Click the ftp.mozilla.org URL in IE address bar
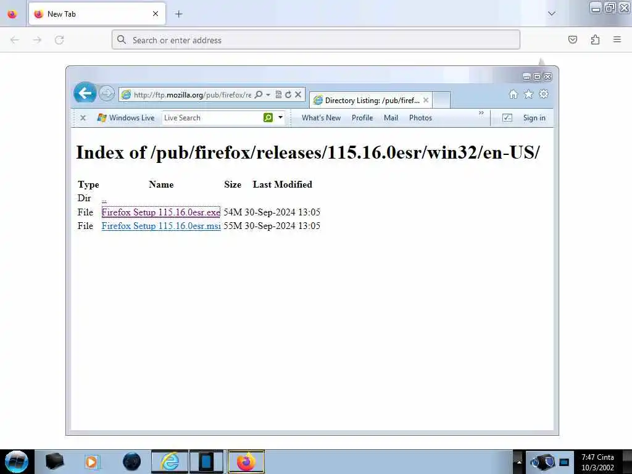The image size is (632, 474). coord(193,94)
